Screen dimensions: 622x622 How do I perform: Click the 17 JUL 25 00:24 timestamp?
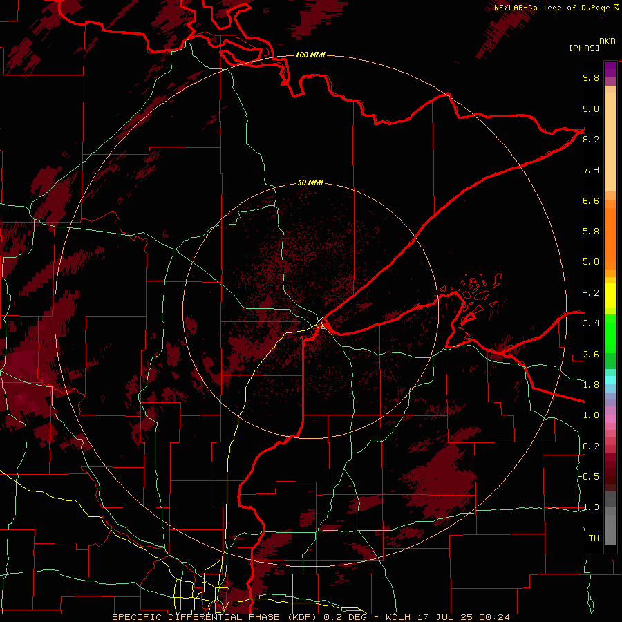pyautogui.click(x=462, y=617)
